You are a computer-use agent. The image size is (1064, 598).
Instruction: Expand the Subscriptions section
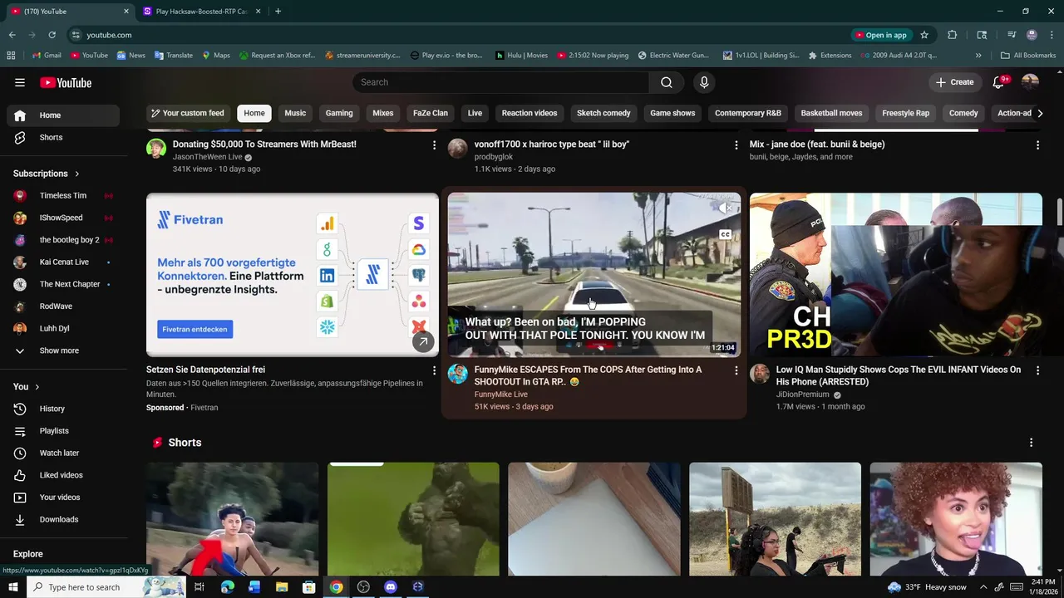(47, 174)
